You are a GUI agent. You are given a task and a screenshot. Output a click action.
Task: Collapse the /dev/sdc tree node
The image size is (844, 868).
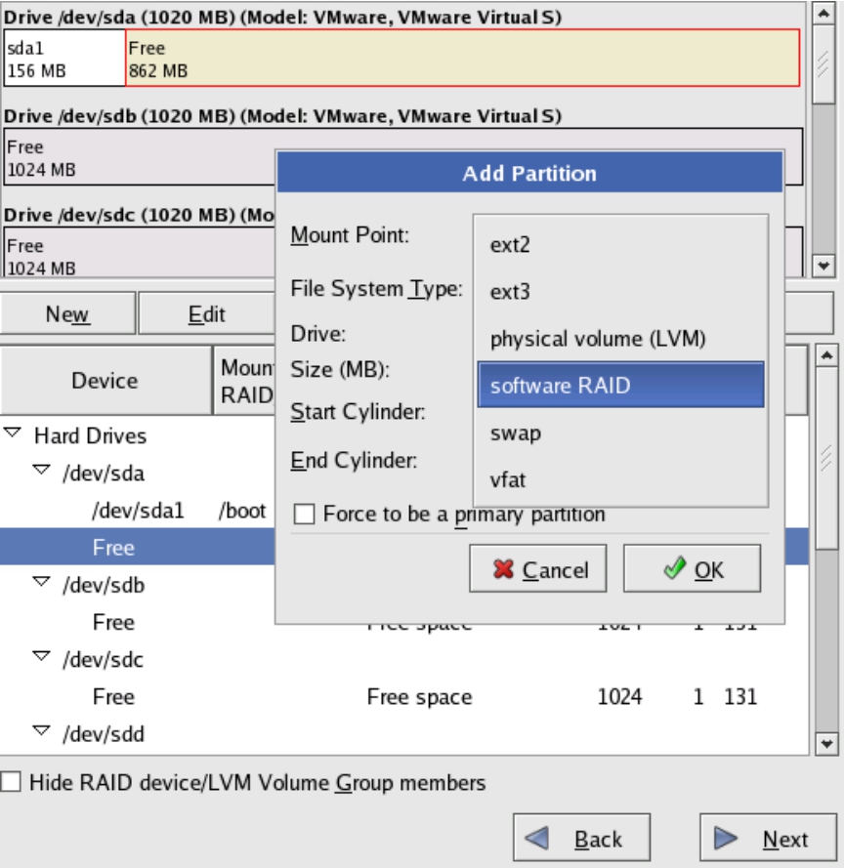(x=41, y=657)
